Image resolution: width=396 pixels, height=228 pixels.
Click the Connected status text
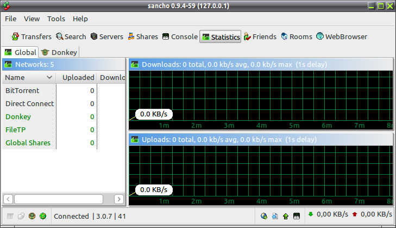tap(71, 217)
